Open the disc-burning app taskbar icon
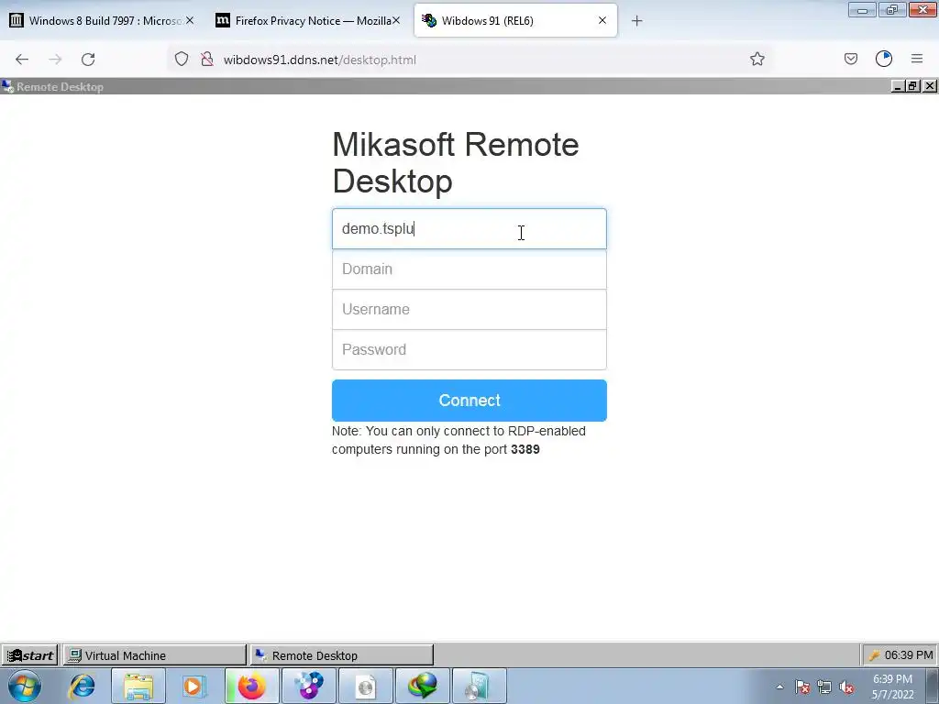The width and height of the screenshot is (939, 704). [309, 686]
